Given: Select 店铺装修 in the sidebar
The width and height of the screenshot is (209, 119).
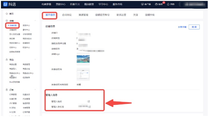Looking at the screenshot, I should pyautogui.click(x=13, y=30).
